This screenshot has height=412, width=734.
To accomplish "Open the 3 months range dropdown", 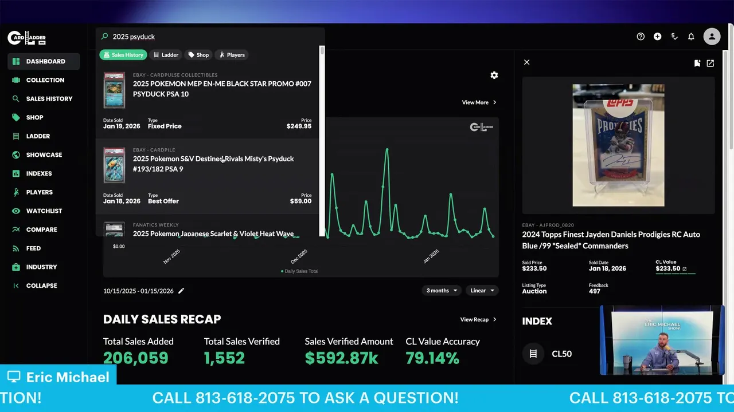I will 442,291.
